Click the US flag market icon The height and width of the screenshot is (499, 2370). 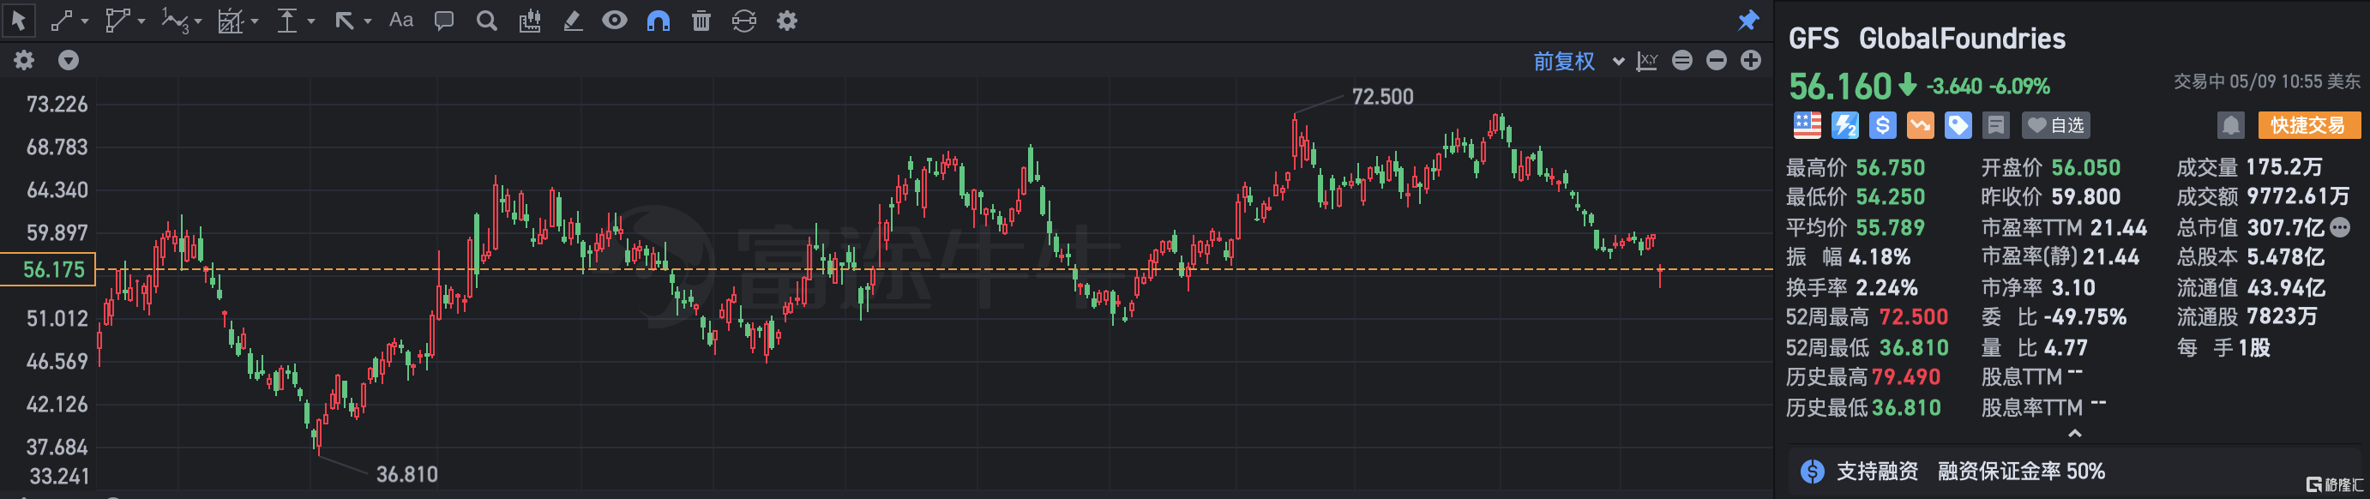coord(1807,125)
